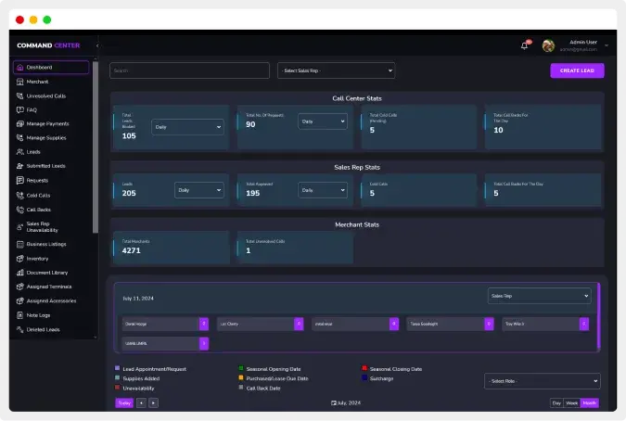Click the Admin User avatar picture
The image size is (626, 421).
pos(548,45)
